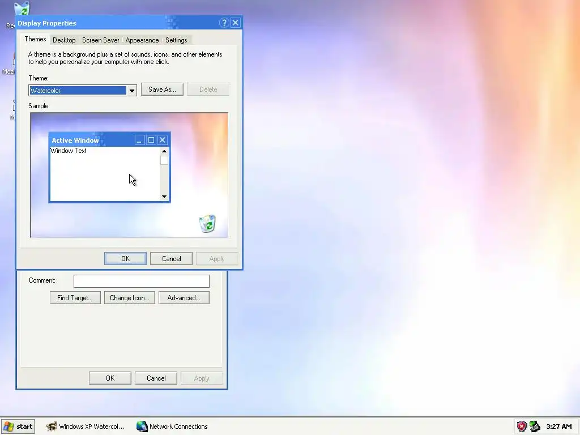580x435 pixels.
Task: Click Apply in the background properties window
Action: (x=202, y=378)
